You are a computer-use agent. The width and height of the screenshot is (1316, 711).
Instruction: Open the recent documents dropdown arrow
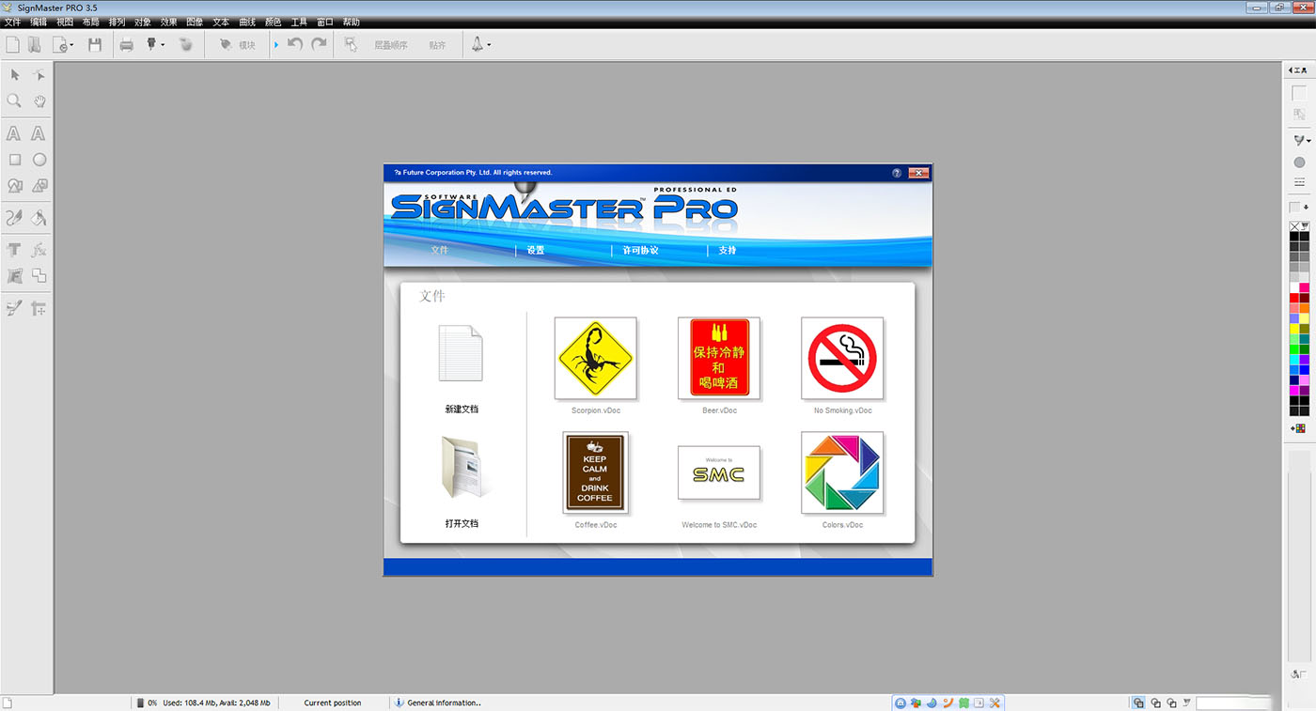coord(71,45)
